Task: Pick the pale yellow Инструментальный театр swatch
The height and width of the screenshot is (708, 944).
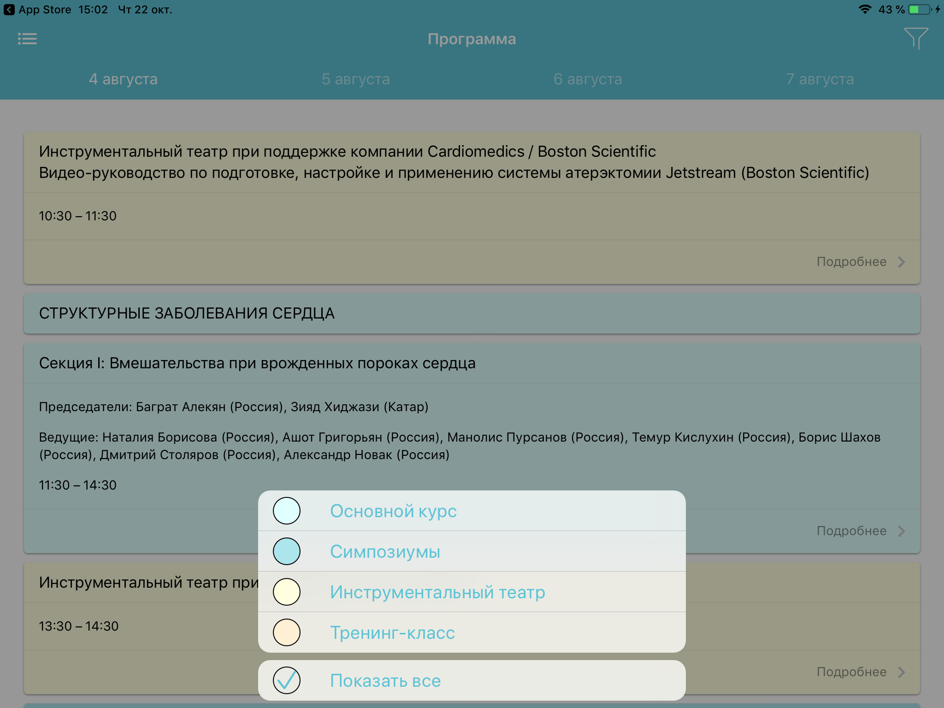Action: 287,592
